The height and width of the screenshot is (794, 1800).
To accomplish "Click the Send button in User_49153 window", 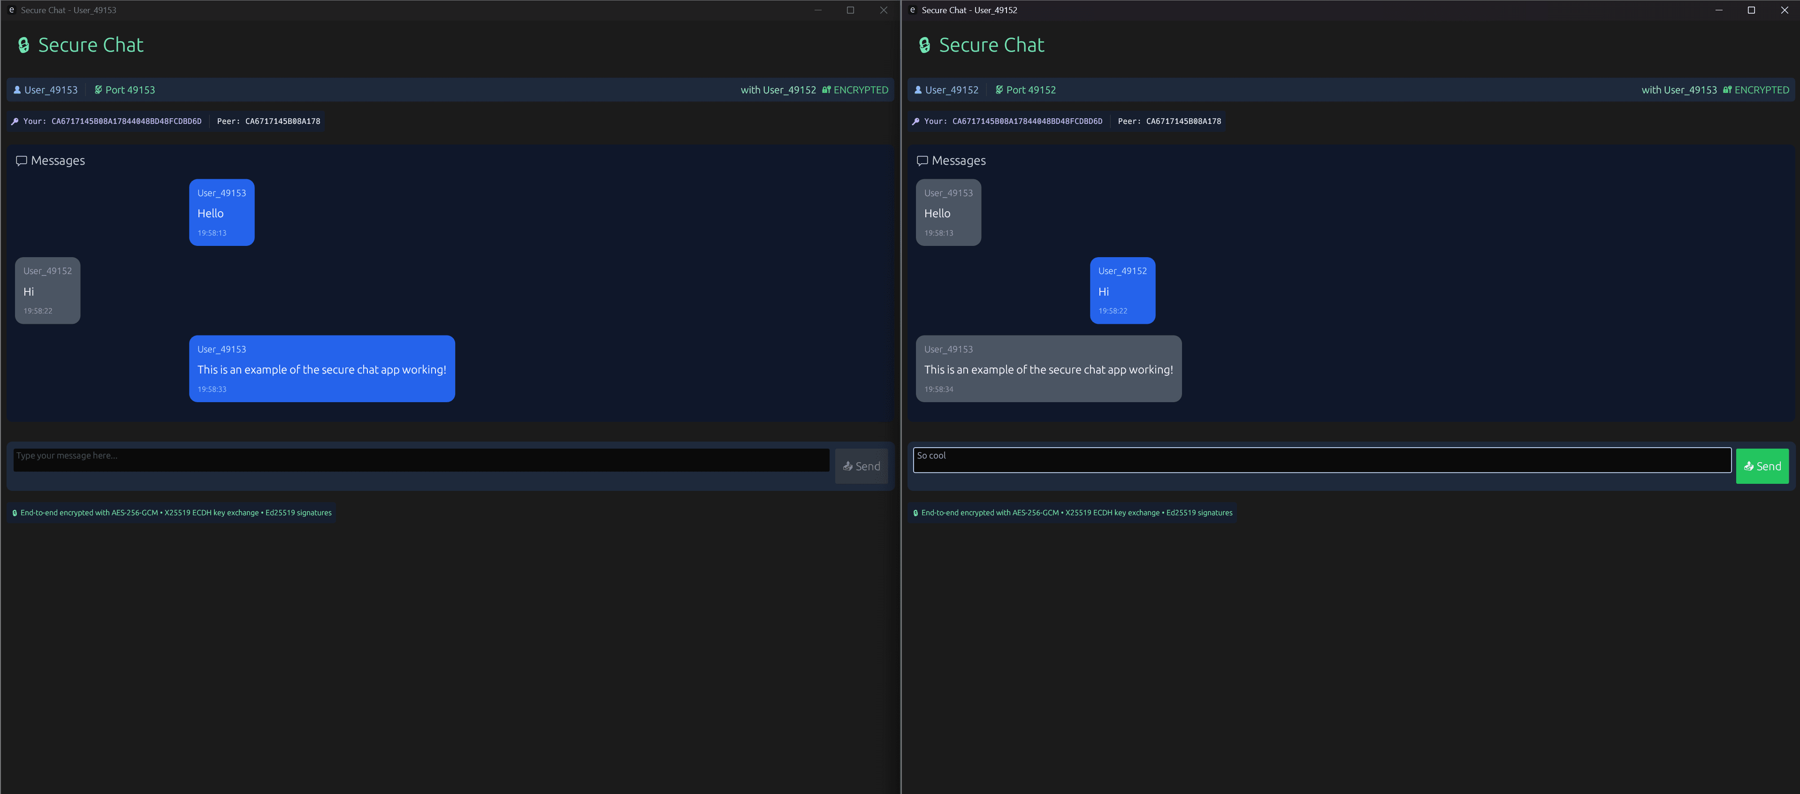I will 861,466.
